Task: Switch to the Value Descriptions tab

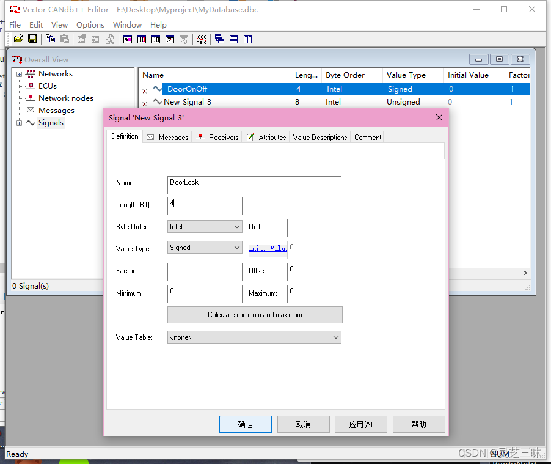Action: tap(319, 137)
